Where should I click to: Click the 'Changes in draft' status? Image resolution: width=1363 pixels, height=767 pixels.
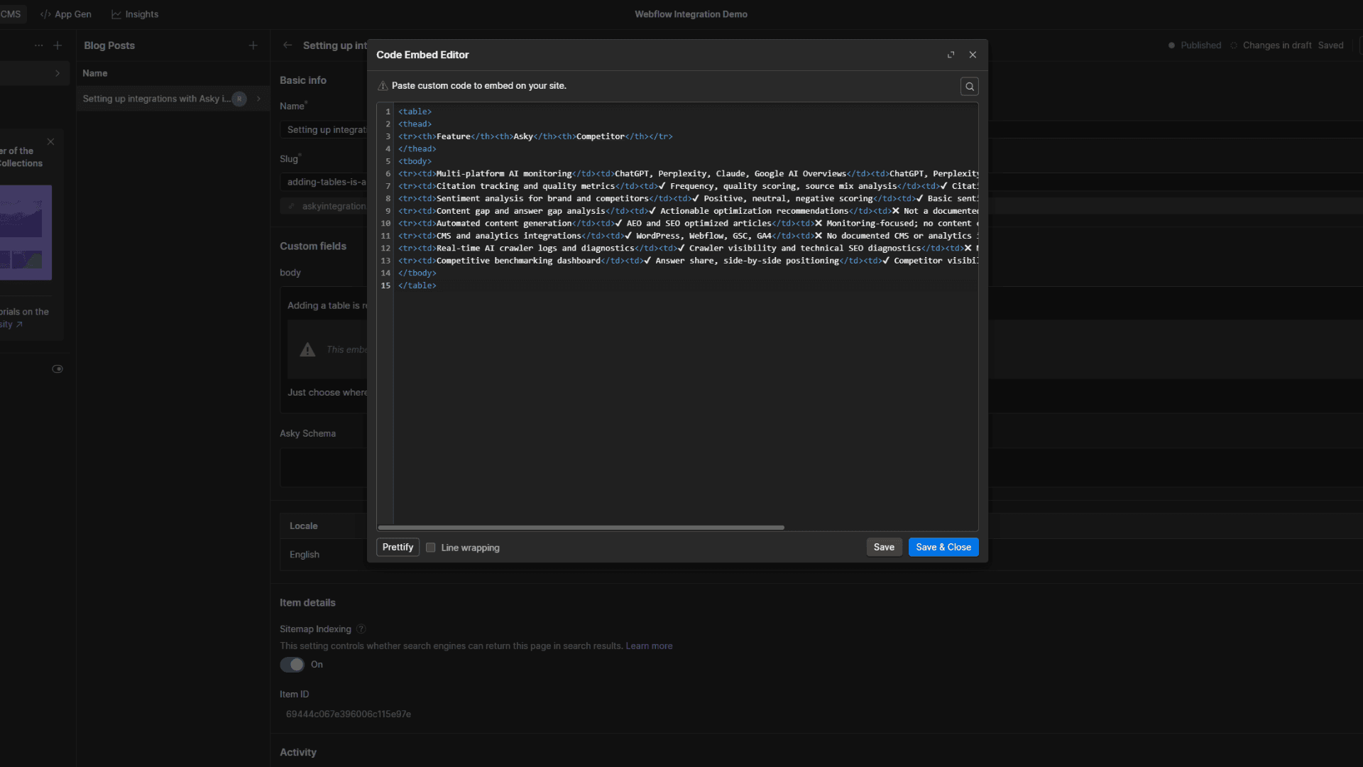(1271, 45)
